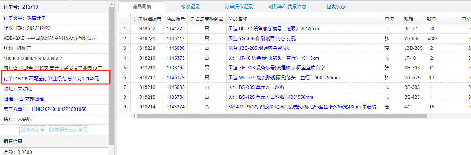Select order detail number 918219
Viewport: 471px width, 155px height.
click(x=147, y=58)
